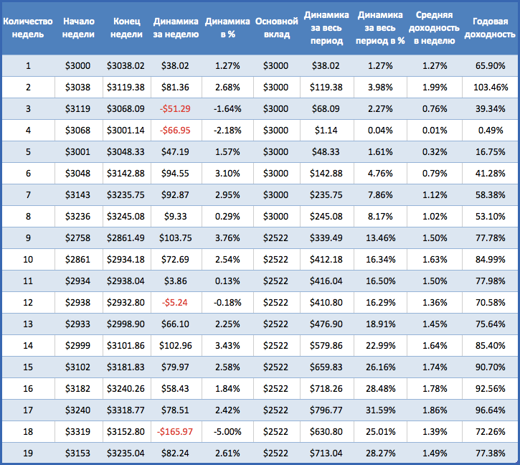Click the 13.46% total change cell
Image resolution: width=520 pixels, height=465 pixels.
click(x=380, y=238)
